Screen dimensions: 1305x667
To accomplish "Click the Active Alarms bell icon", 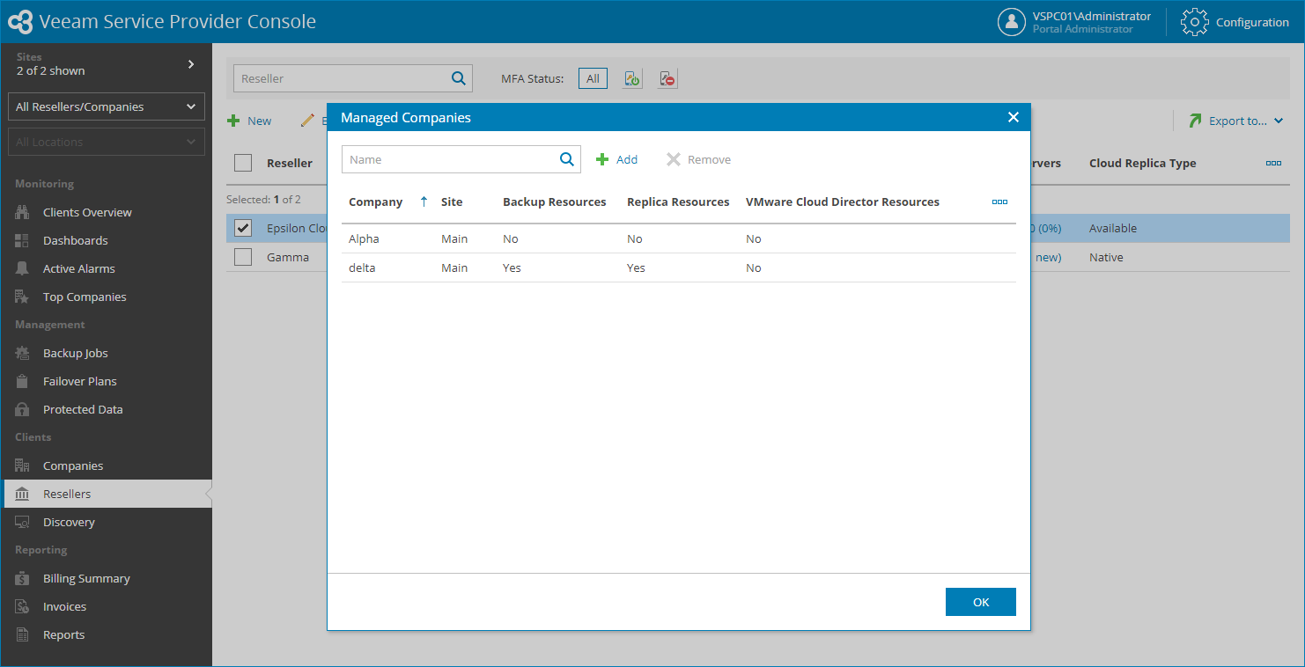I will [23, 268].
